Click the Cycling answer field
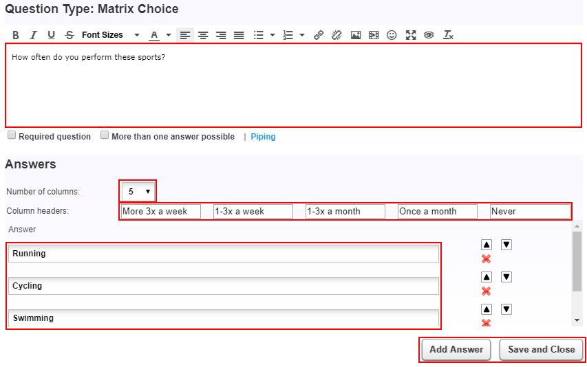This screenshot has height=367, width=587. click(x=224, y=286)
